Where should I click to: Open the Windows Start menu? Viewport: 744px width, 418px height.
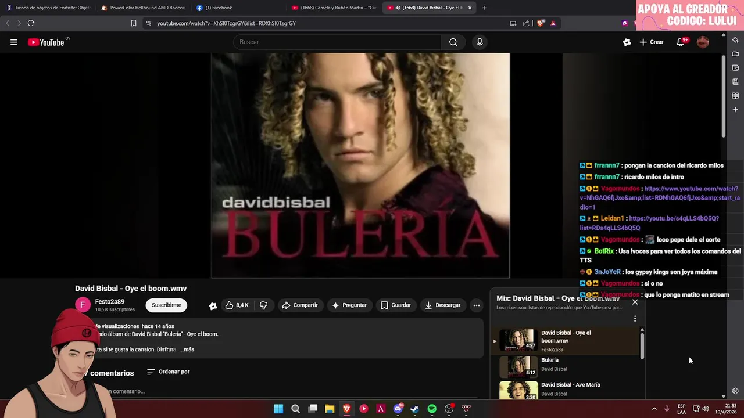(x=278, y=409)
